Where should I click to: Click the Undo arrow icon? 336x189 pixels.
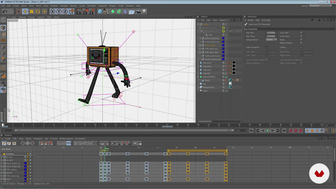[x=5, y=11]
